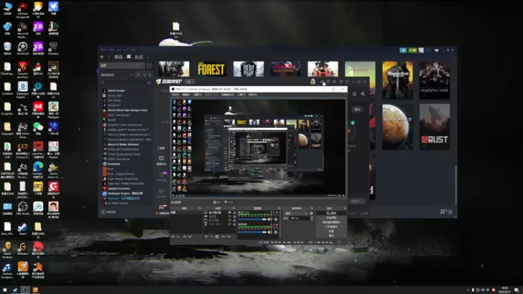The height and width of the screenshot is (294, 523).
Task: Open WeChat desktop shortcut
Action: point(38,128)
